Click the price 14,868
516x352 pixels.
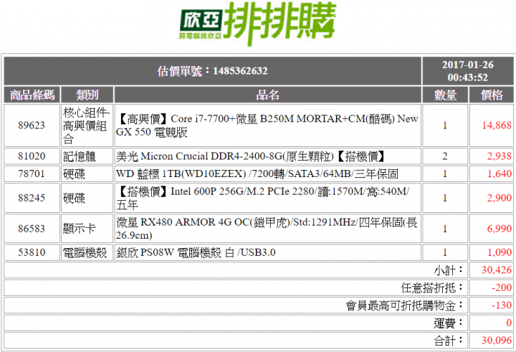(497, 125)
